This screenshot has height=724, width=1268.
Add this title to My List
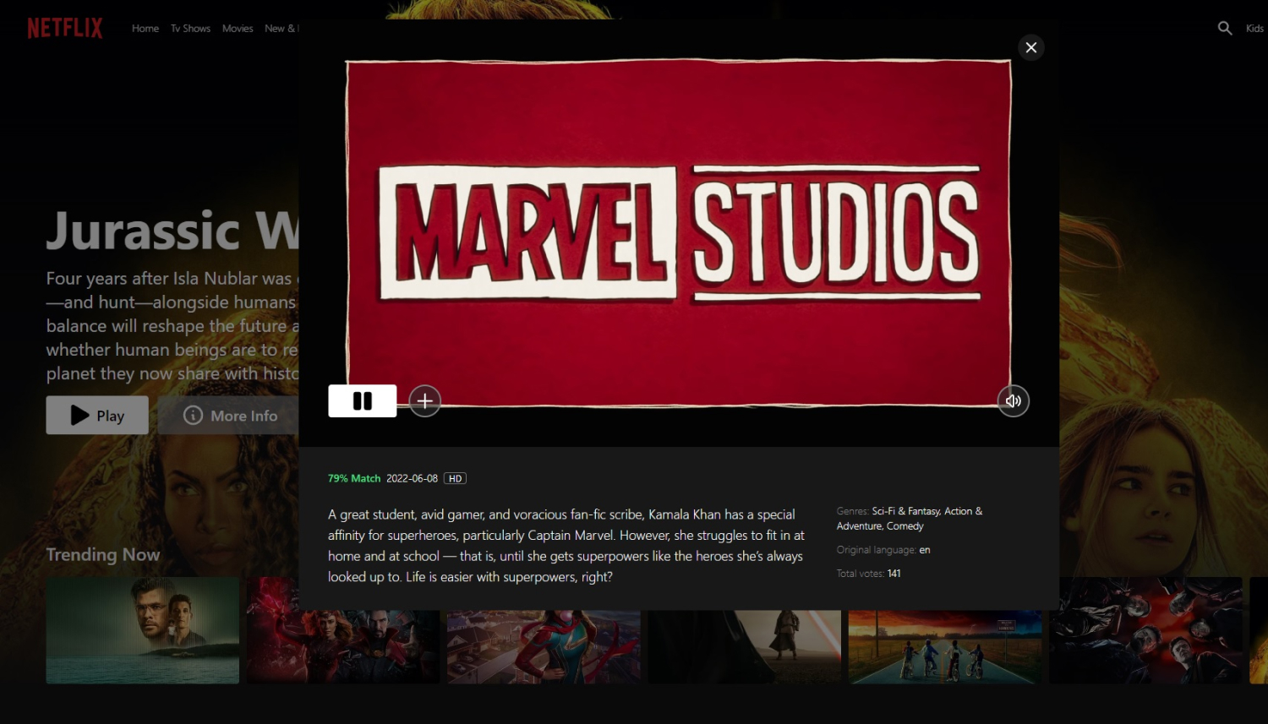(x=425, y=401)
